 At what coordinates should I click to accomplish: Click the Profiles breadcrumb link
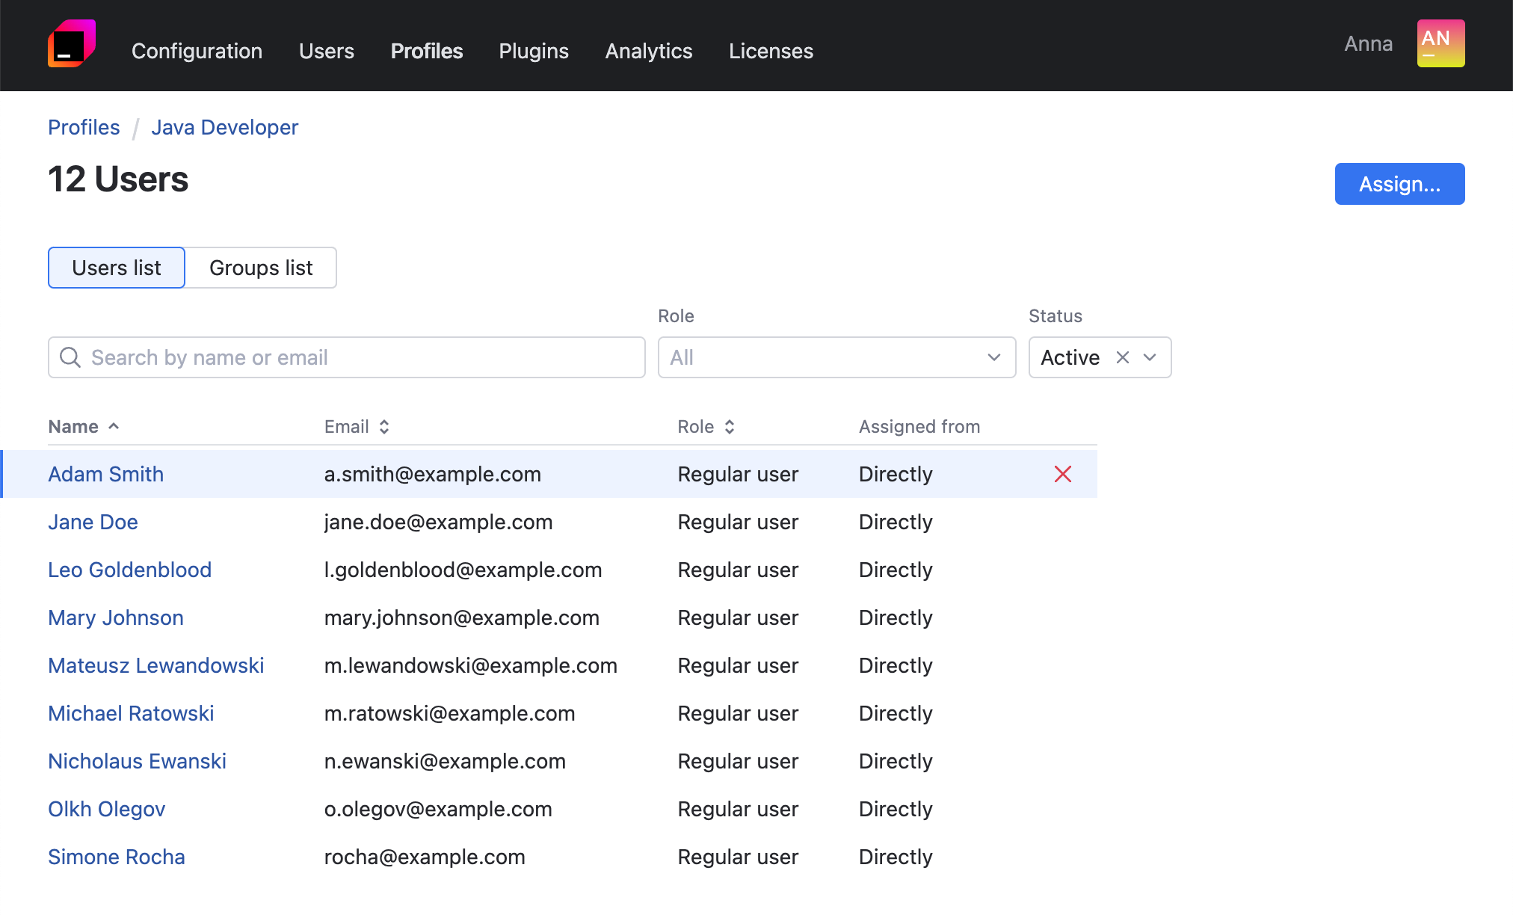point(83,128)
